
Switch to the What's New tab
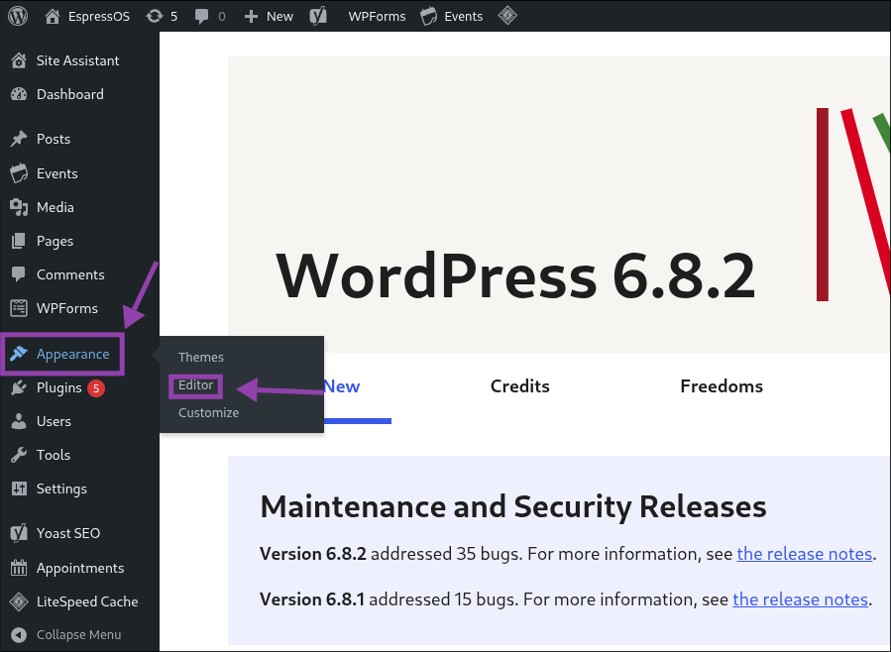pyautogui.click(x=341, y=386)
